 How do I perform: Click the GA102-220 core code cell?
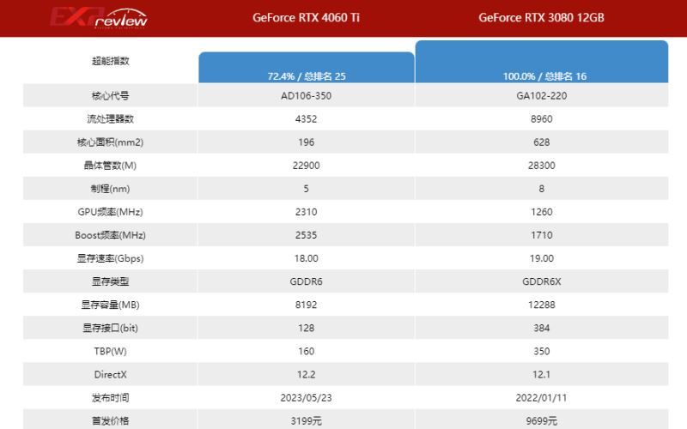[x=542, y=95]
